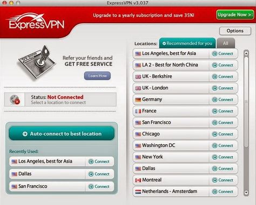The height and width of the screenshot is (205, 256).
Task: Click the not-connected globe status icon
Action: click(x=15, y=100)
